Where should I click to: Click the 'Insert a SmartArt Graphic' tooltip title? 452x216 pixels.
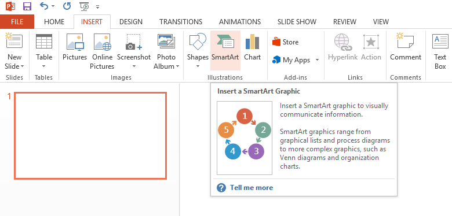pos(258,91)
